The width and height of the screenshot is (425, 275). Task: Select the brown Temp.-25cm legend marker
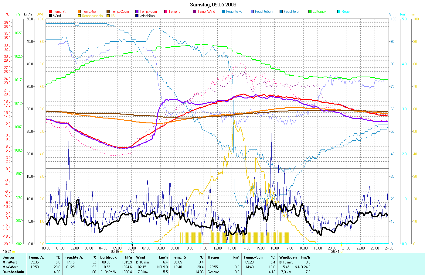[x=108, y=12]
